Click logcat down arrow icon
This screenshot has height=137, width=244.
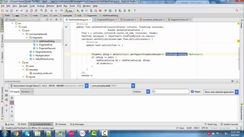(x=12, y=112)
